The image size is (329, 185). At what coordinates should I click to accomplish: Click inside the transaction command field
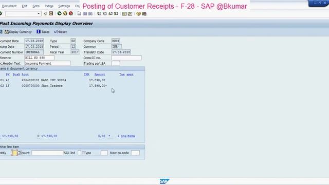21,14
